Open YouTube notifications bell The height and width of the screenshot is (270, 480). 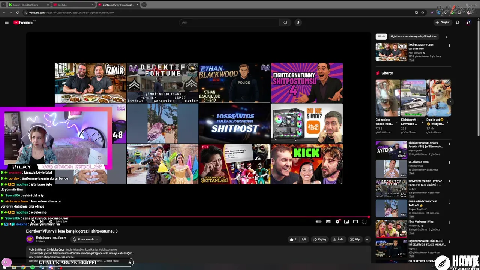point(457,22)
